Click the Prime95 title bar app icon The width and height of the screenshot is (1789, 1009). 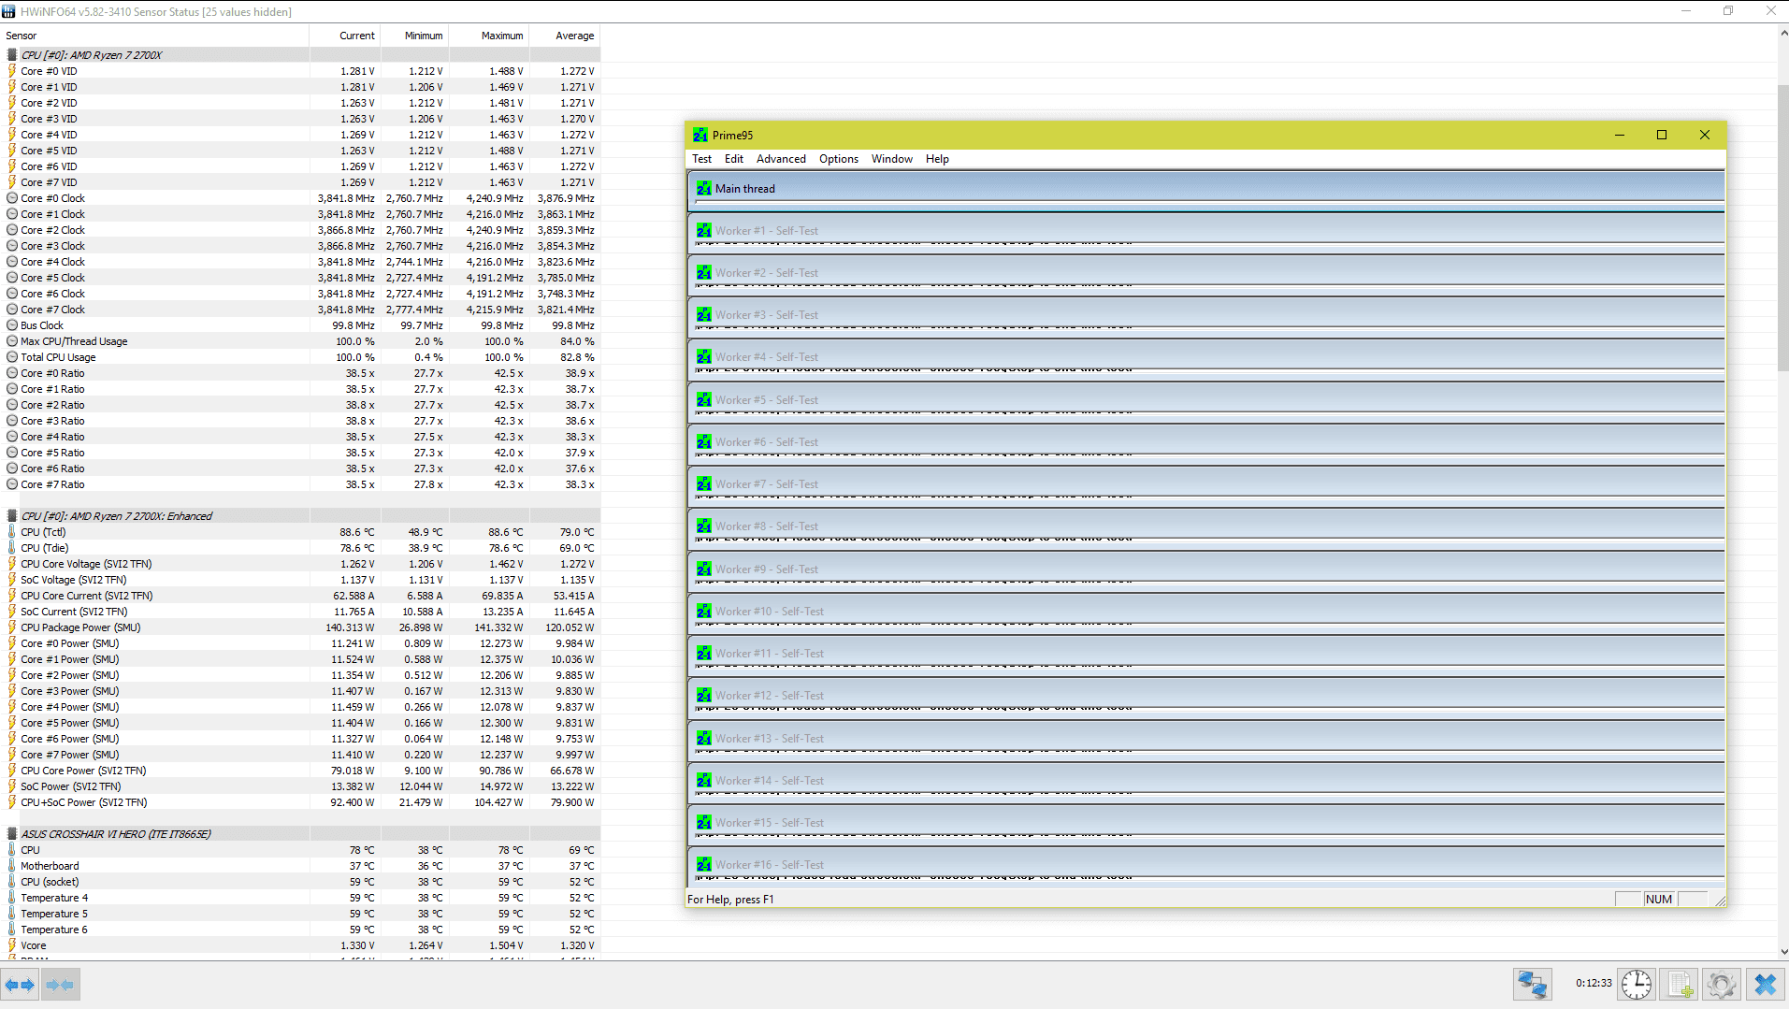pos(700,135)
